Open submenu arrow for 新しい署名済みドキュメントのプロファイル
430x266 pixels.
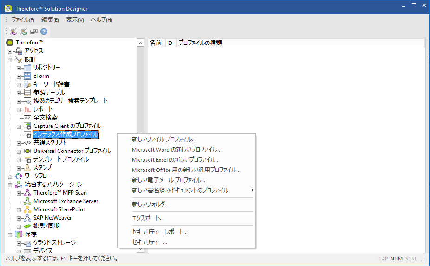pyautogui.click(x=252, y=190)
